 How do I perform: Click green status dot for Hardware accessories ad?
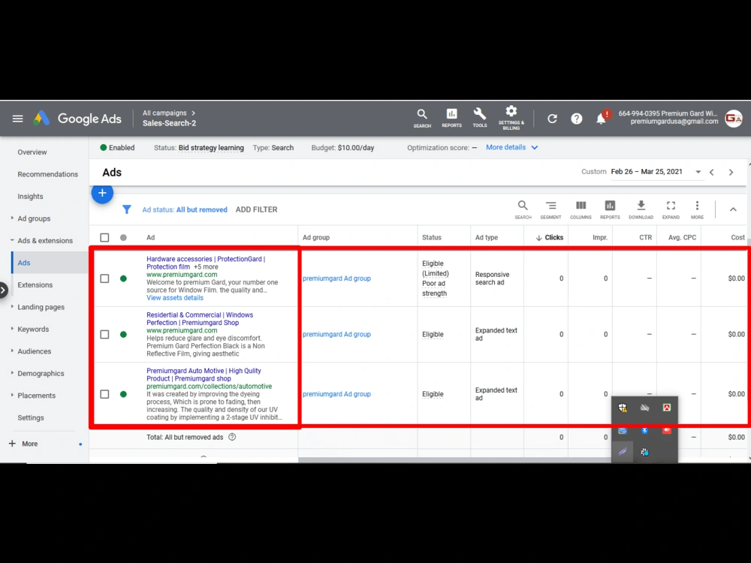tap(124, 278)
